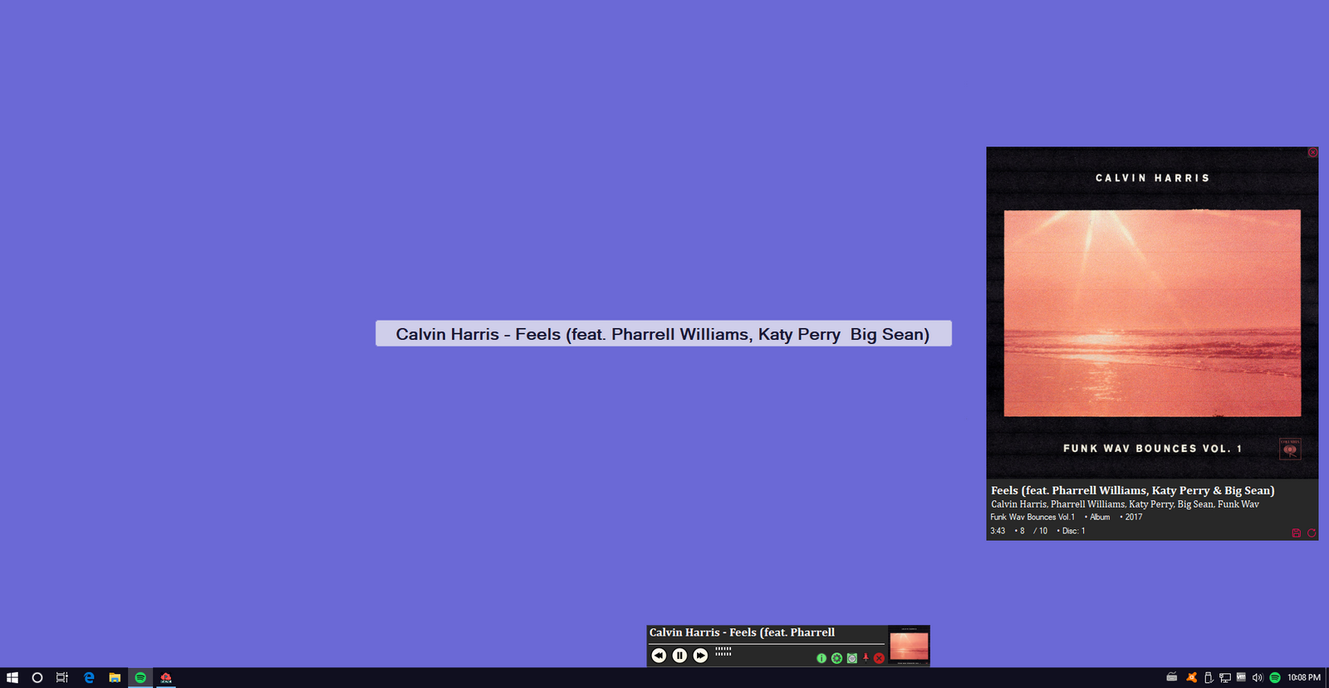This screenshot has width=1329, height=688.
Task: Close the mini player with red X
Action: pyautogui.click(x=879, y=658)
